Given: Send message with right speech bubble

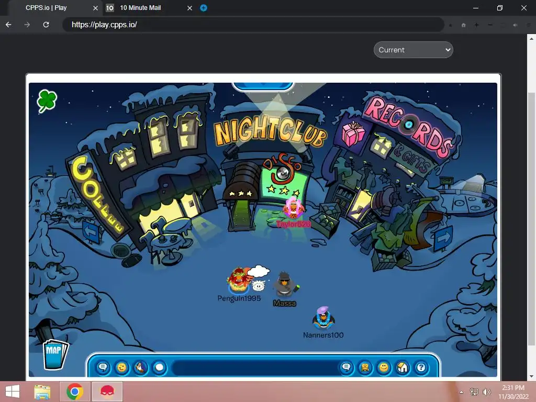Looking at the screenshot, I should point(347,367).
